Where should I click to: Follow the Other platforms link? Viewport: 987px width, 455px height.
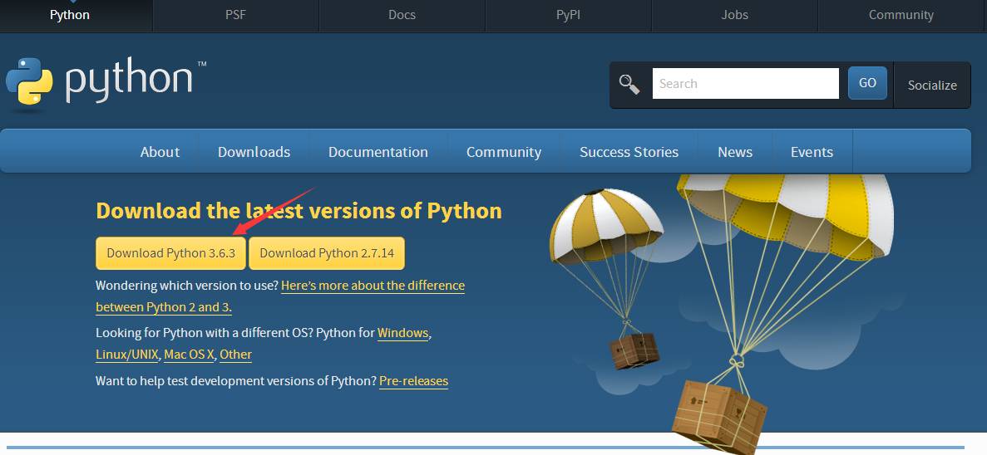[235, 355]
